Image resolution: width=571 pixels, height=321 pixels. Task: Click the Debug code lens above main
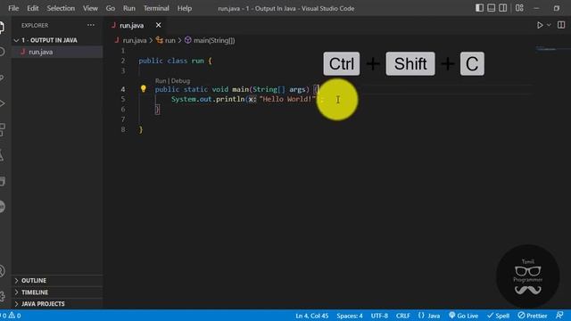point(180,81)
